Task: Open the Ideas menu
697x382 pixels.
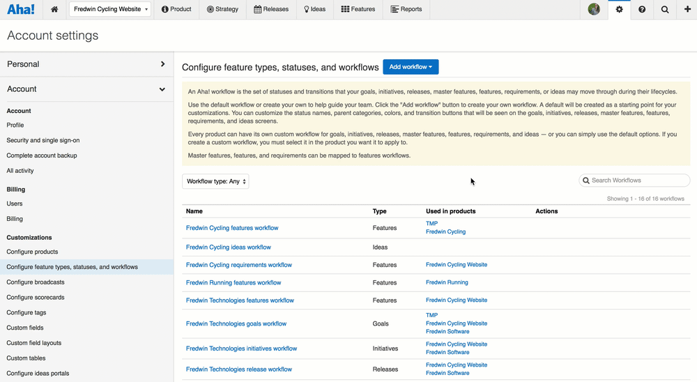Action: (315, 9)
